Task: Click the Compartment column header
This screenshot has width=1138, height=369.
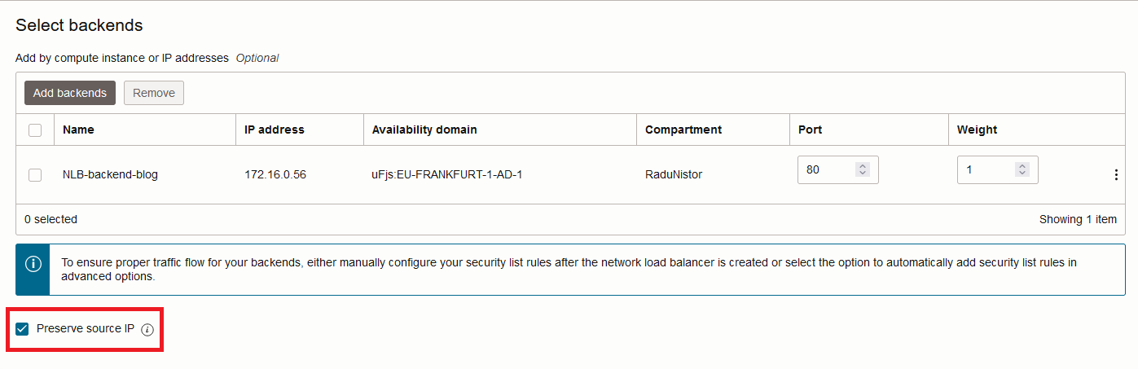Action: tap(683, 130)
